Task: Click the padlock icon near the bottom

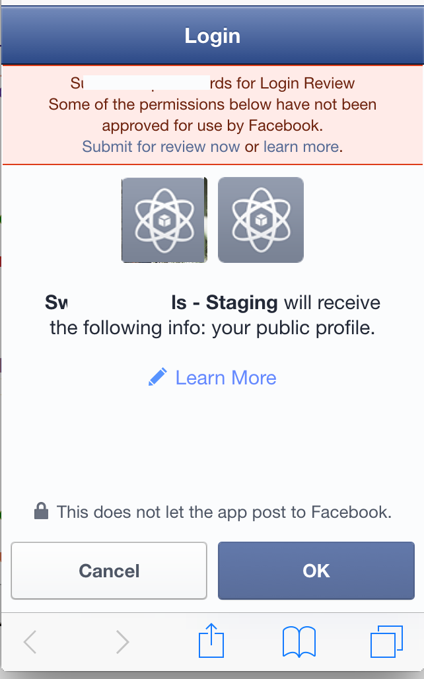Action: 41,511
